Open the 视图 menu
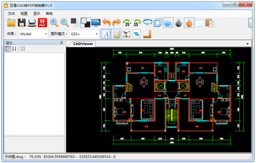This screenshot has height=163, width=256. [24, 14]
